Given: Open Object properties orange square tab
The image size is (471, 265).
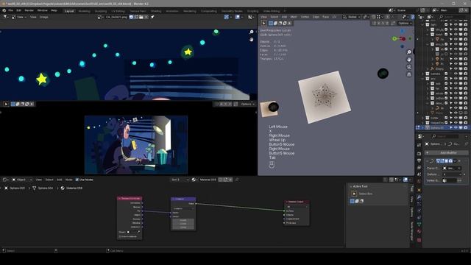Looking at the screenshot, I should coord(419,190).
